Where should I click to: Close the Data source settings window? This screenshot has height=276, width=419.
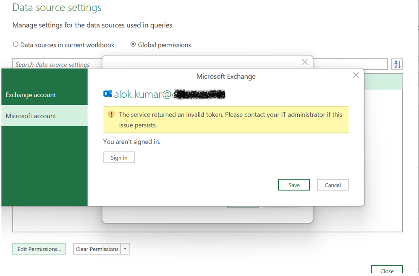click(x=387, y=271)
